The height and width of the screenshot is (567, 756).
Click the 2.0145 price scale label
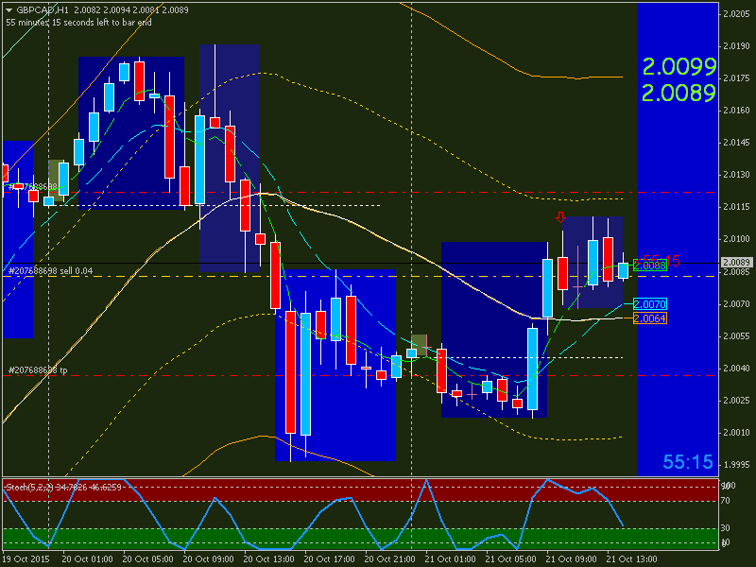coord(736,143)
